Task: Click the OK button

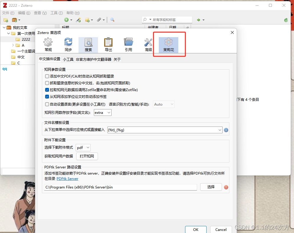Action: [x=196, y=229]
